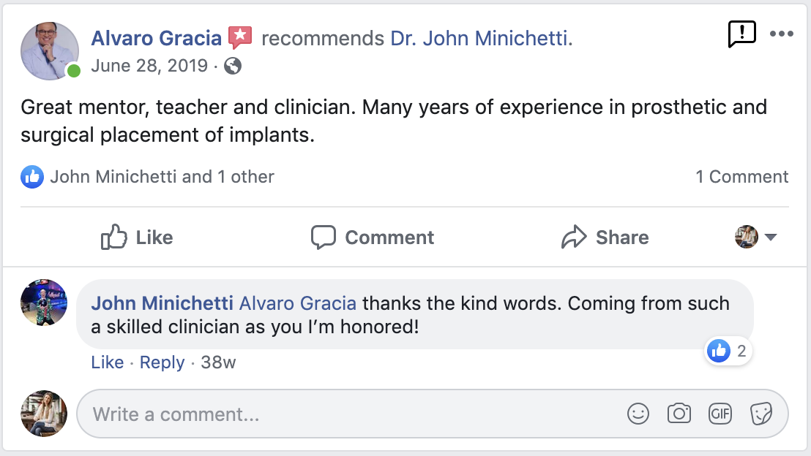The image size is (811, 456).
Task: Like the post with thumbs up button
Action: [137, 237]
